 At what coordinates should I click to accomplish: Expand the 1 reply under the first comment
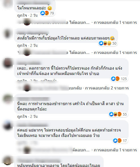point(115,22)
